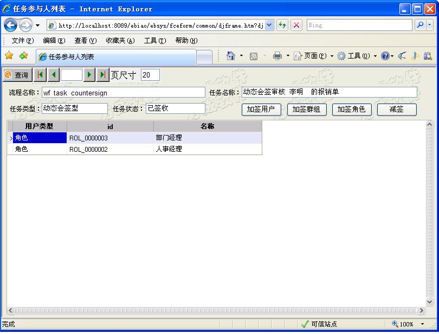Click the browser Forward arrow button
Screen dimensions: 439x334
26,25
